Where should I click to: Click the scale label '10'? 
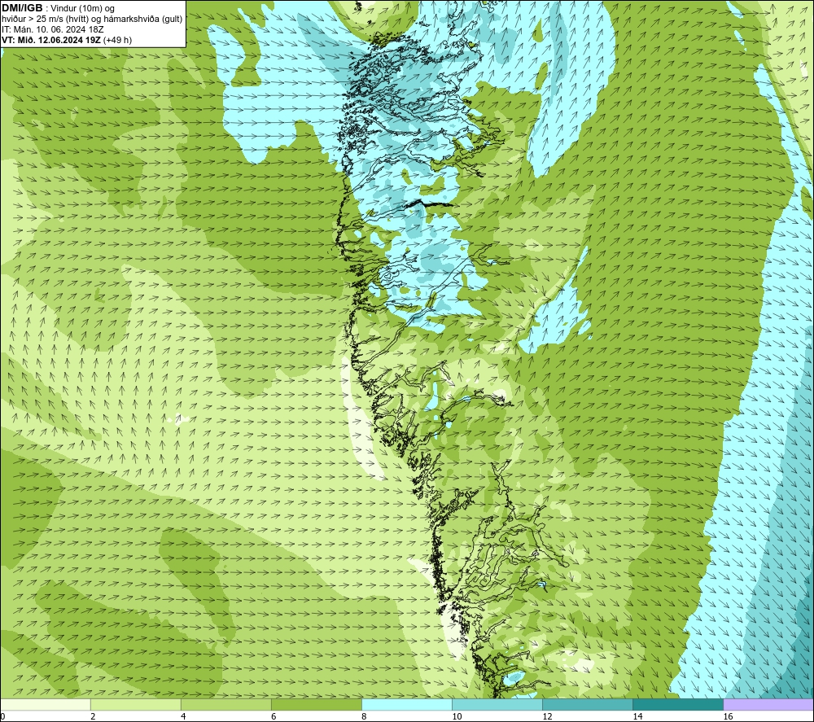pos(457,716)
